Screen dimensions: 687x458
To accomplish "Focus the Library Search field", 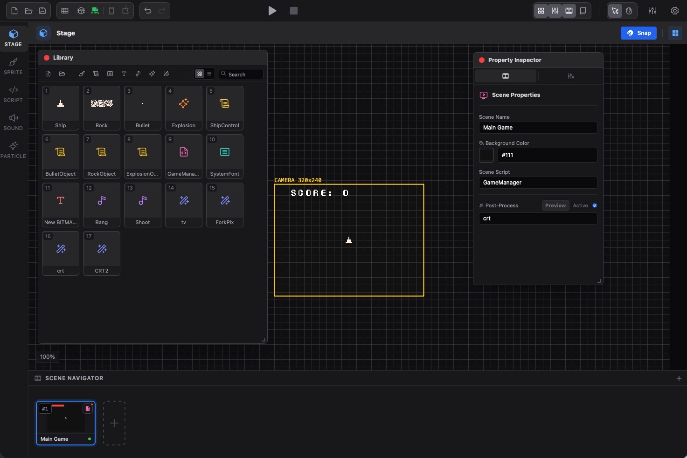I will tap(241, 74).
